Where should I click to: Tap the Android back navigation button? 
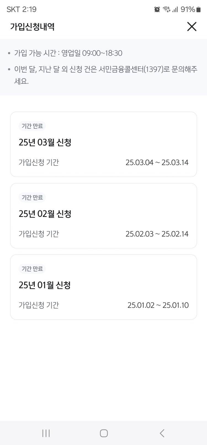coord(162,433)
